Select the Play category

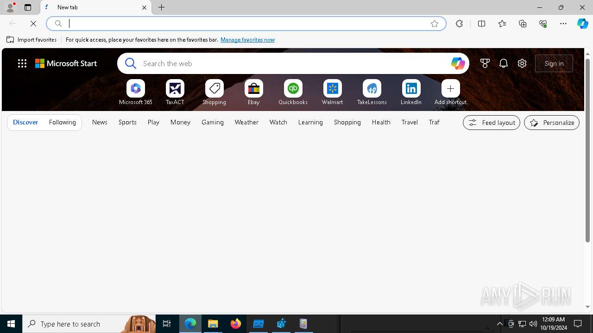(153, 122)
